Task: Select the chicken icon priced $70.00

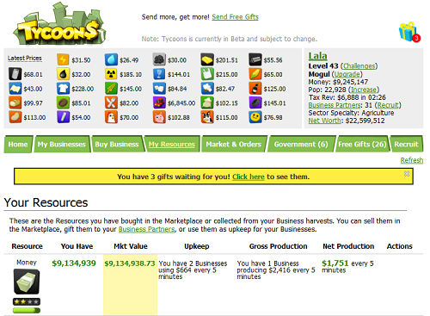Action: [x=111, y=117]
